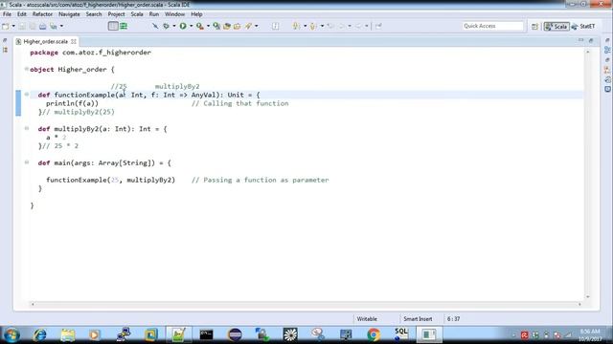Close the Higher_order.scala tab
This screenshot has height=344, width=613.
[74, 41]
